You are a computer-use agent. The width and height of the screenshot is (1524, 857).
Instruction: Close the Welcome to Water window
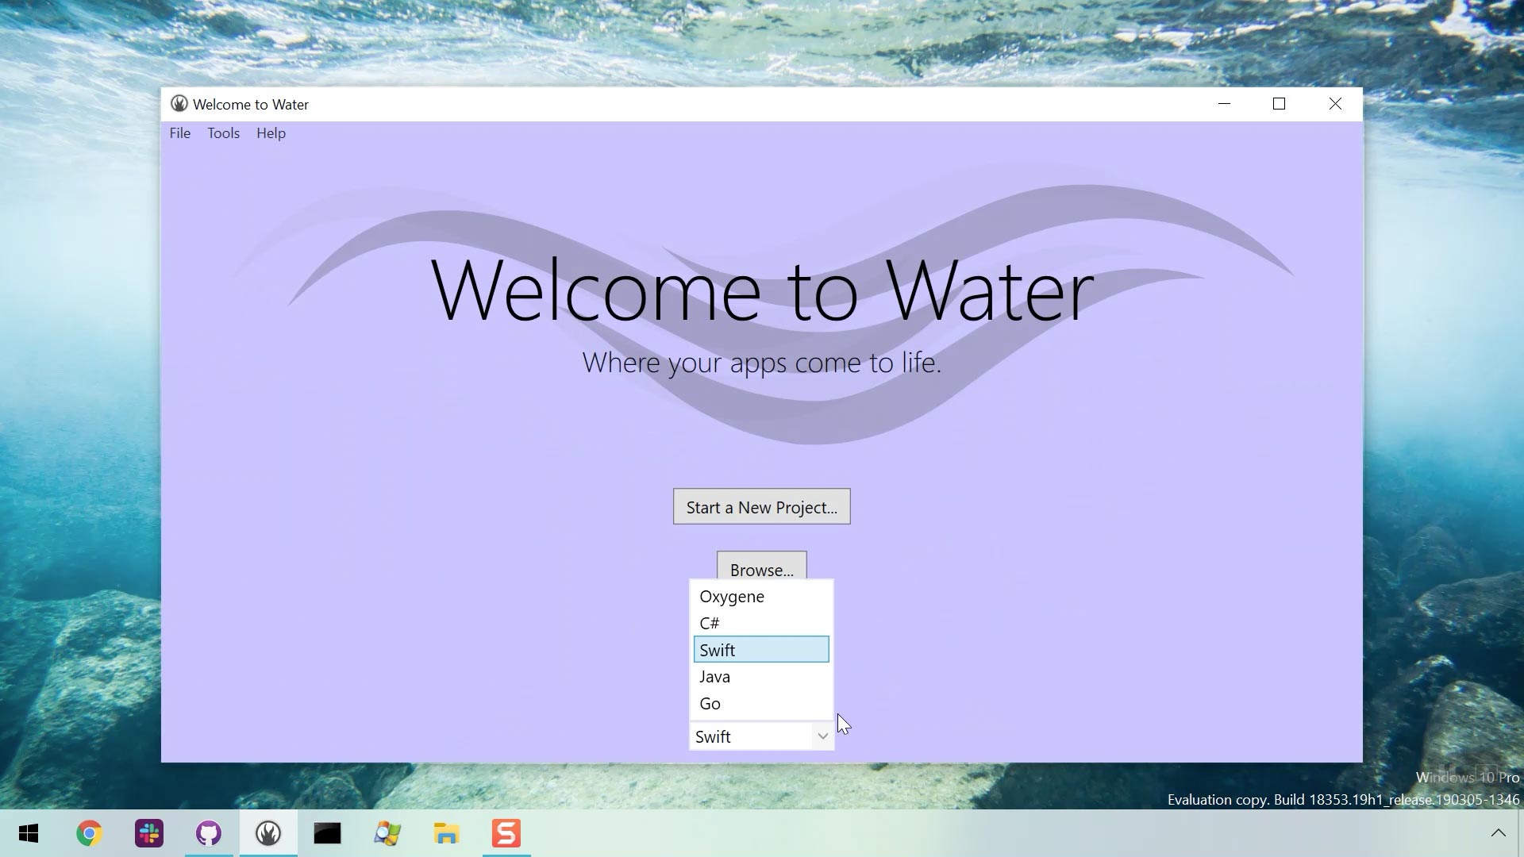tap(1335, 104)
